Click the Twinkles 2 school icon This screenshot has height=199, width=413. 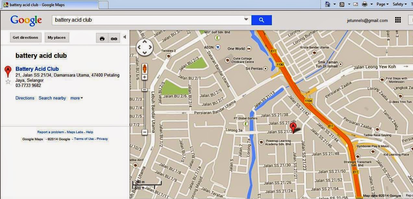point(168,56)
